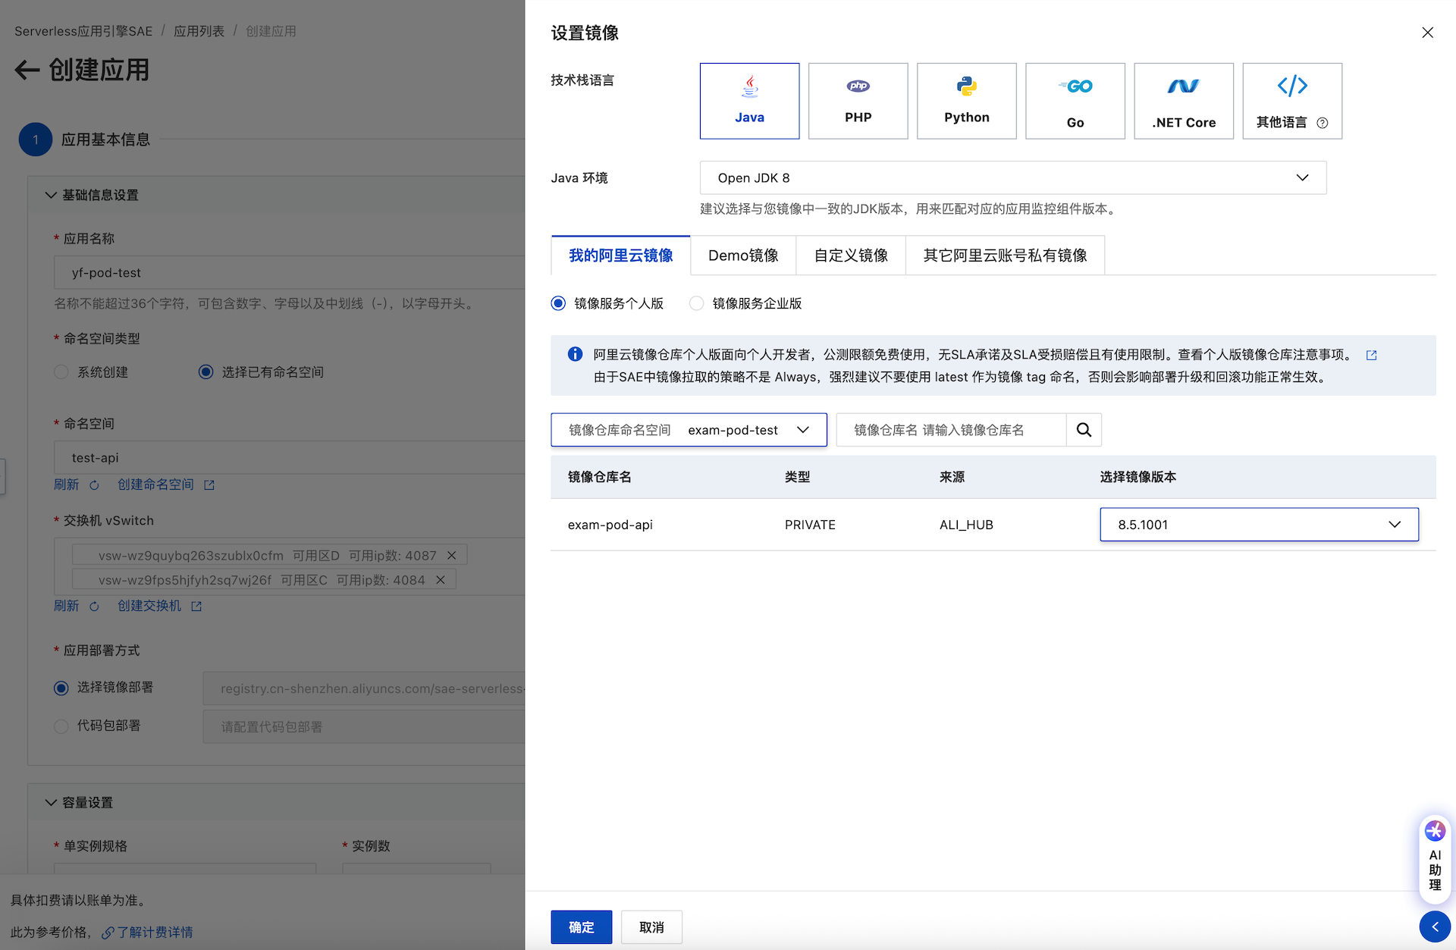The height and width of the screenshot is (950, 1456).
Task: Pick the .NET Core language tile
Action: pyautogui.click(x=1183, y=101)
